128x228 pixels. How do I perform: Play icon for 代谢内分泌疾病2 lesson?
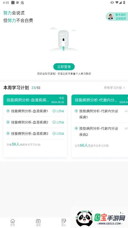(x=76, y=128)
